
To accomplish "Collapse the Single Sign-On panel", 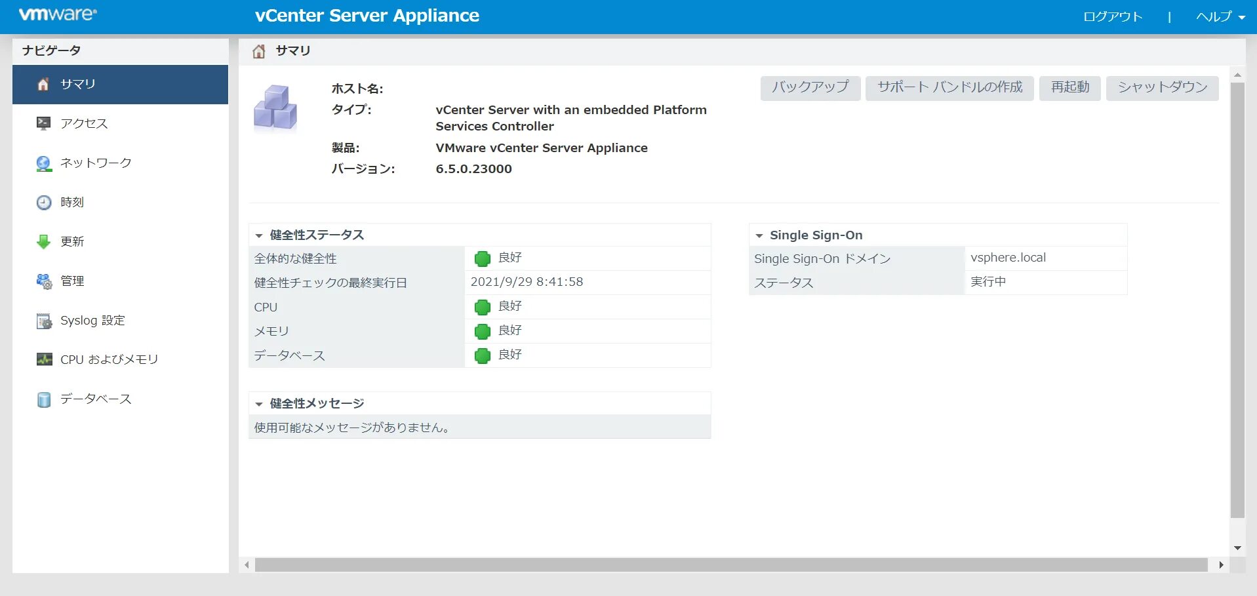I will (x=759, y=235).
